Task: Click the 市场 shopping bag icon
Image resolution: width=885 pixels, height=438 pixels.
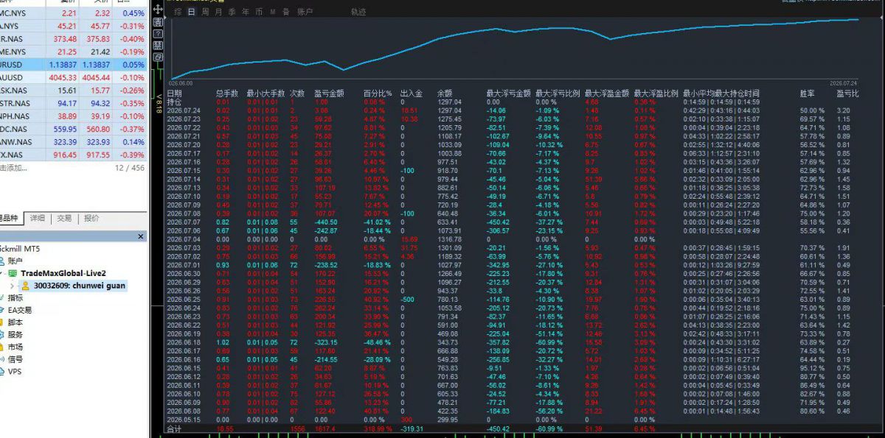Action: click(2, 347)
